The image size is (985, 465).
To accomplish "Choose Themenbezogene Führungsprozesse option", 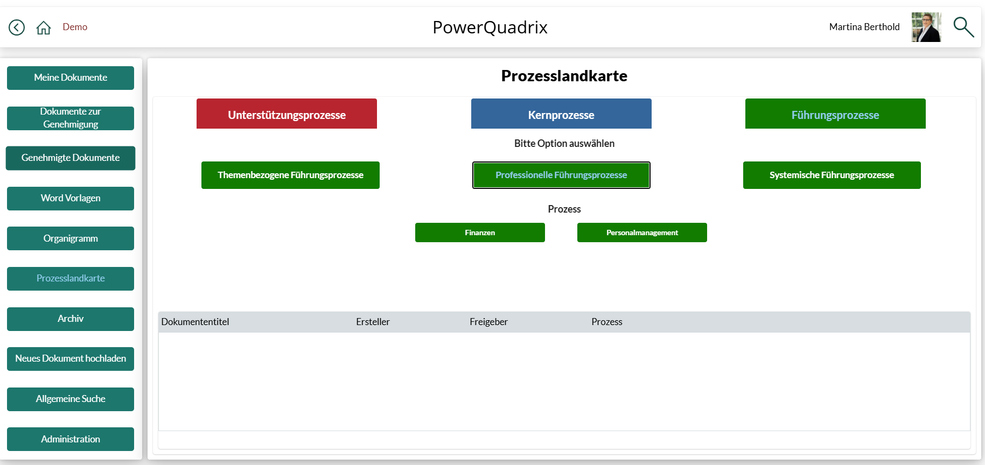I will point(290,175).
